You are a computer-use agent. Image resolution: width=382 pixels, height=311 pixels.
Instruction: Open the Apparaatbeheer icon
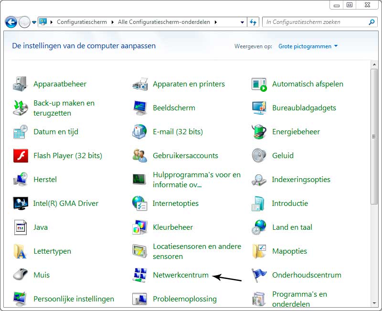[x=20, y=84]
